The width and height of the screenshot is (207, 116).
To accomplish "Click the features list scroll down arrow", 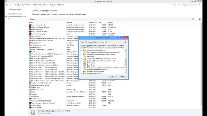I will [125, 73].
